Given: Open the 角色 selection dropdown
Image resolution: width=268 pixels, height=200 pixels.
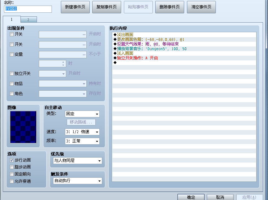Looking at the screenshot, I should pos(63,94).
